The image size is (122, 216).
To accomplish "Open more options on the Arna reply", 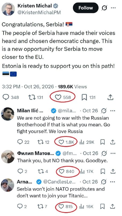I will [113, 182].
